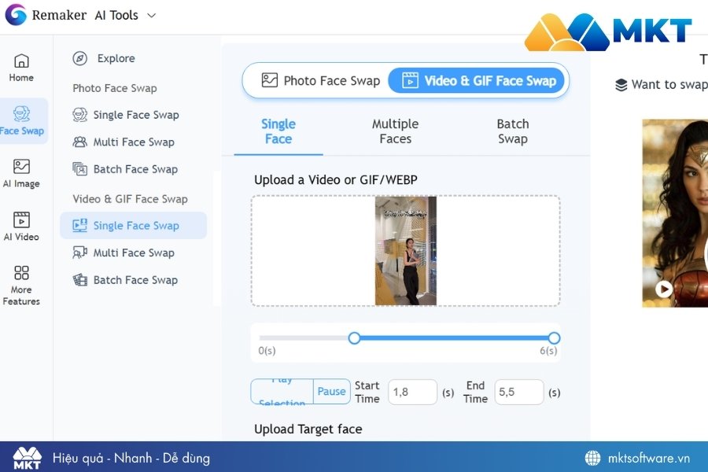Switch to the Multiple Faces tab
This screenshot has height=472, width=708.
[395, 131]
